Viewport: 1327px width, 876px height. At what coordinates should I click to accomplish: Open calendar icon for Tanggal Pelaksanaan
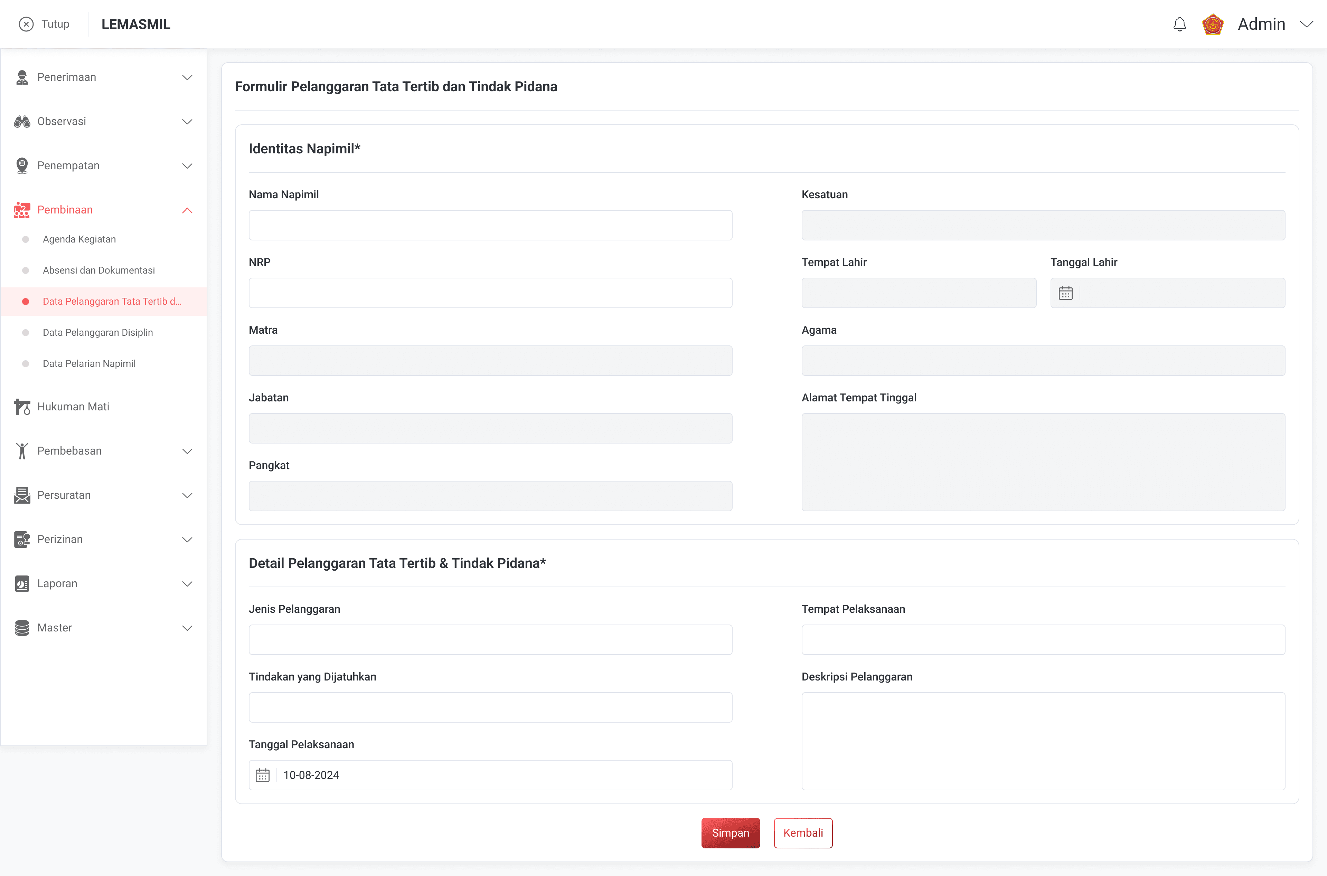coord(263,775)
